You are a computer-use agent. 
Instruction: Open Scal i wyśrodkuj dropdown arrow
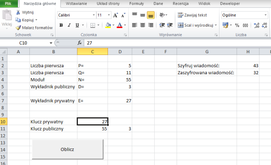[x=215, y=25]
